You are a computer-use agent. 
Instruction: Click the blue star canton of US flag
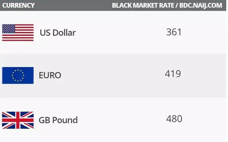coord(9,29)
